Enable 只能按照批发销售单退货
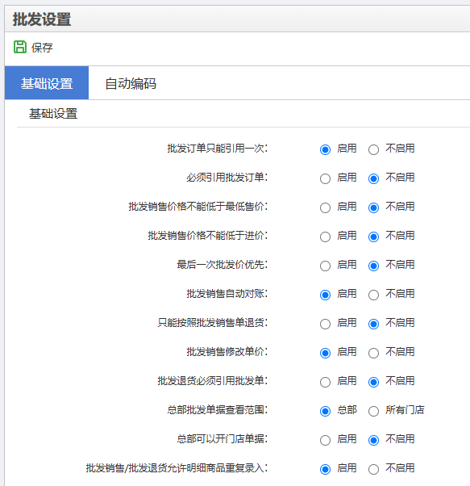 click(325, 324)
